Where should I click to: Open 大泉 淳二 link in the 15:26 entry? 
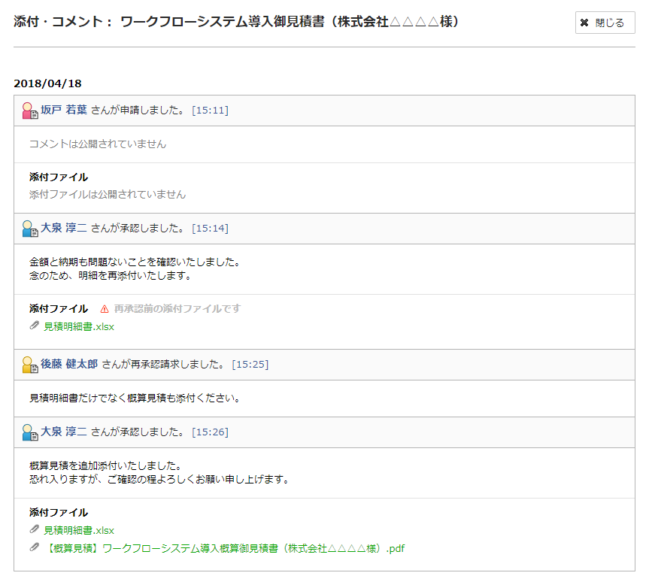(x=64, y=432)
